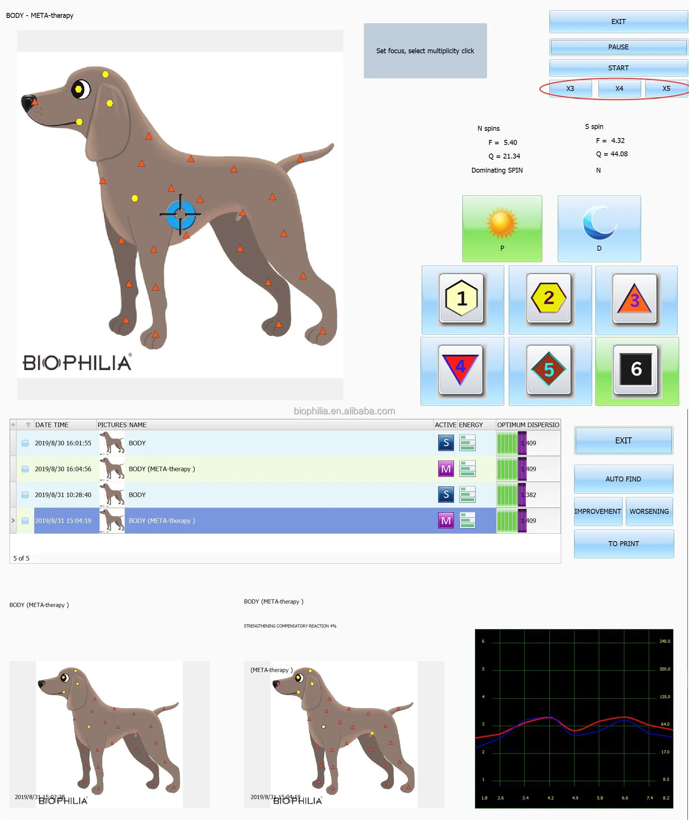Click the S active icon for 2019/8/31 10:28:40
The height and width of the screenshot is (823, 689).
pyautogui.click(x=446, y=494)
